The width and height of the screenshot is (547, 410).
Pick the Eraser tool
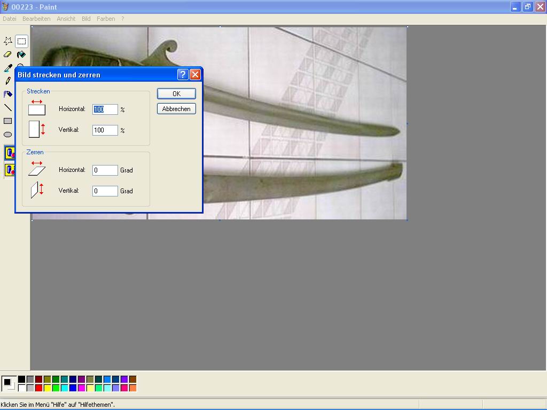(x=8, y=54)
